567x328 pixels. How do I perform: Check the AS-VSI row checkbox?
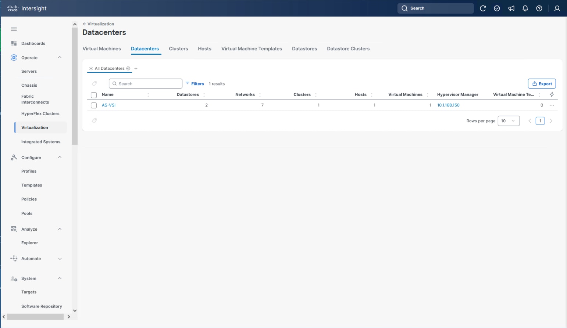pyautogui.click(x=94, y=105)
